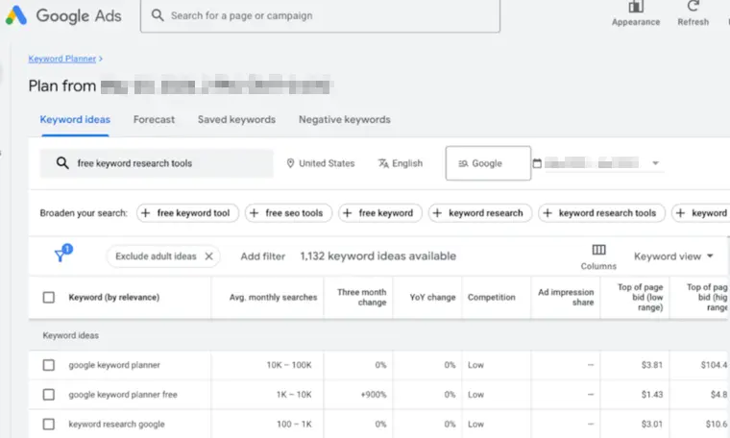Image resolution: width=730 pixels, height=438 pixels.
Task: Click 10K – 100K searches value
Action: (x=289, y=365)
